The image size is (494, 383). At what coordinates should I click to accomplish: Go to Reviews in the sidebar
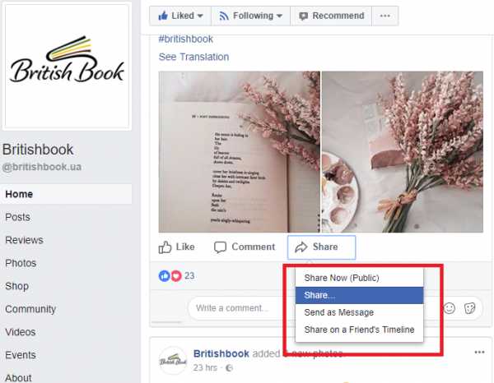[24, 240]
